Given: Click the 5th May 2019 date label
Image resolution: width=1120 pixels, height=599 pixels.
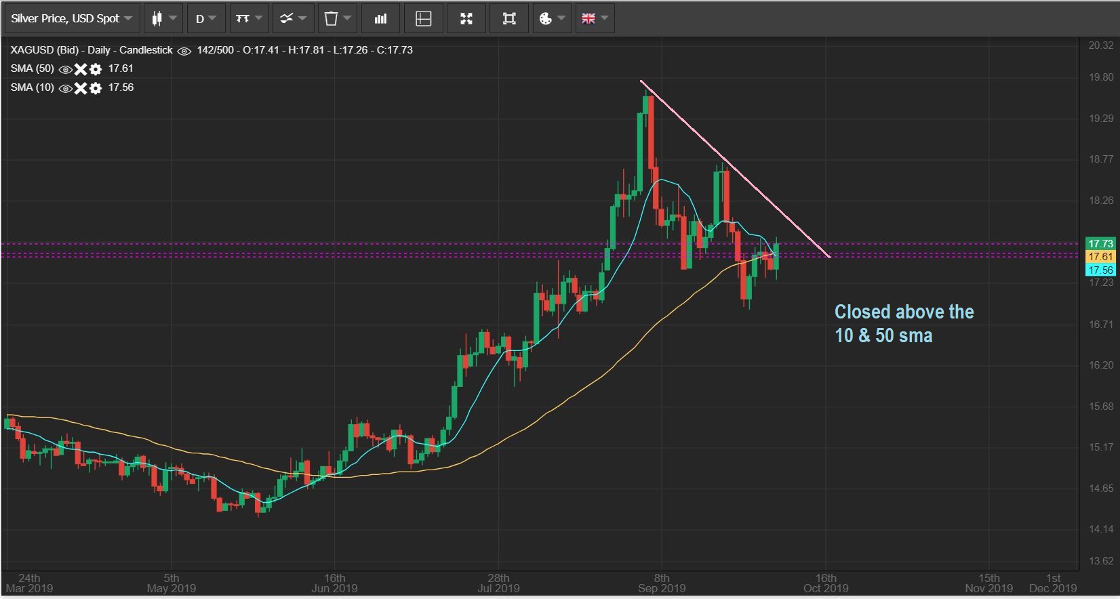Looking at the screenshot, I should click(172, 583).
